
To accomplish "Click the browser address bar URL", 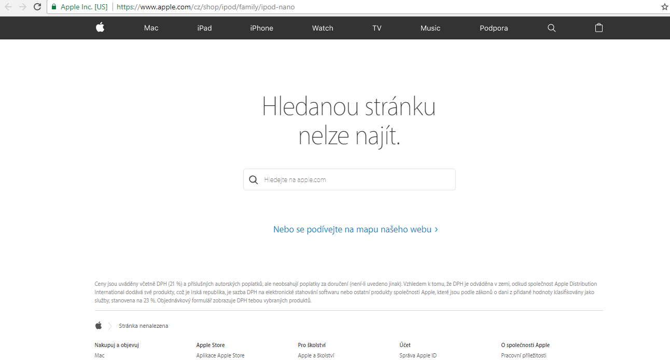I will coord(206,7).
